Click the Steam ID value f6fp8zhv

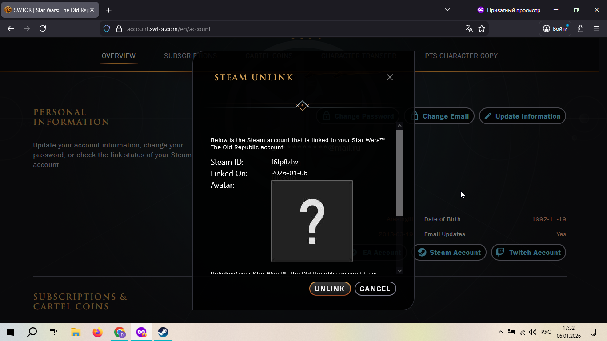coord(285,162)
